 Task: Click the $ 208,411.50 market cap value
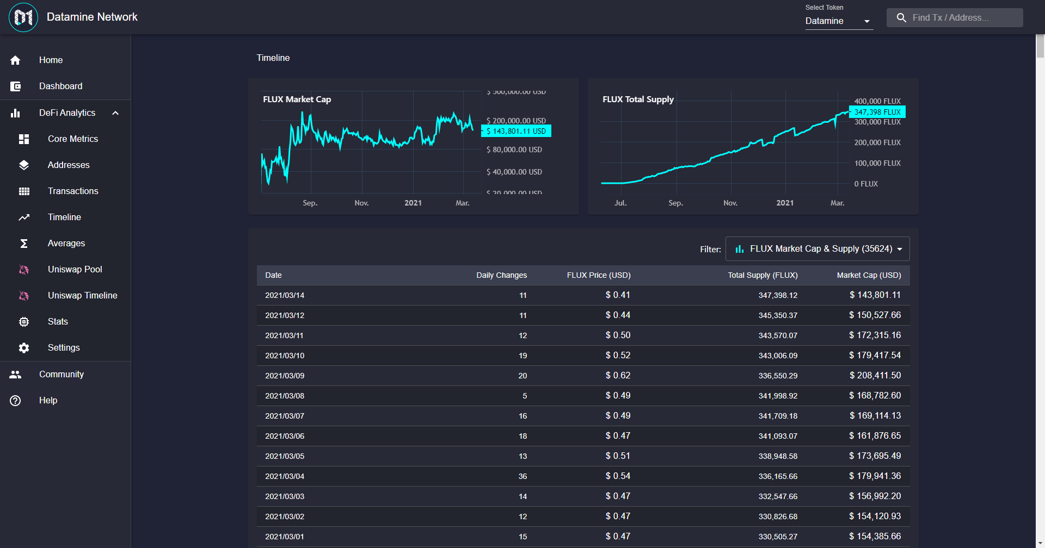pos(875,376)
